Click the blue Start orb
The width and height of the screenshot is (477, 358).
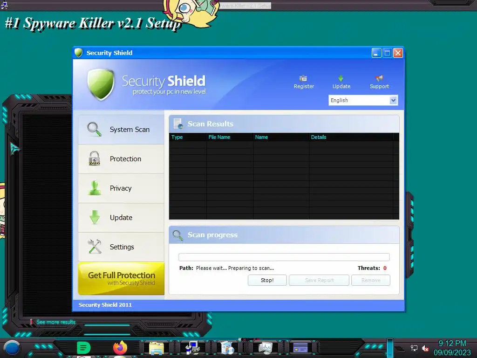point(12,348)
